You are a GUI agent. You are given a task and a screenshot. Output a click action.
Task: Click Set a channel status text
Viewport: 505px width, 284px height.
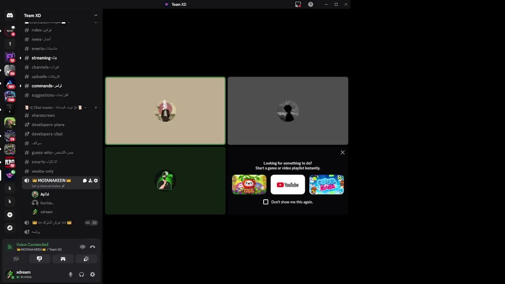click(46, 186)
